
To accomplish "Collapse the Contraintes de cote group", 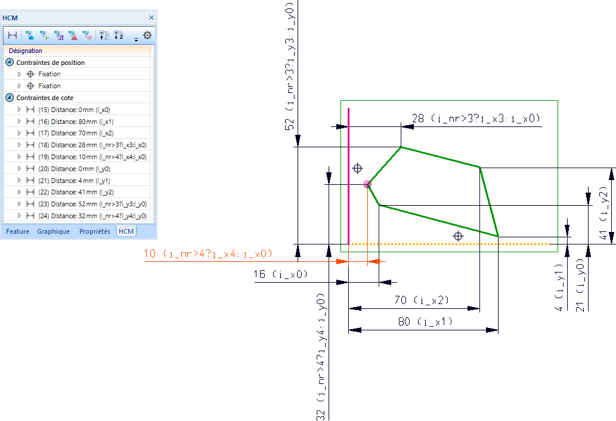I will pos(10,98).
